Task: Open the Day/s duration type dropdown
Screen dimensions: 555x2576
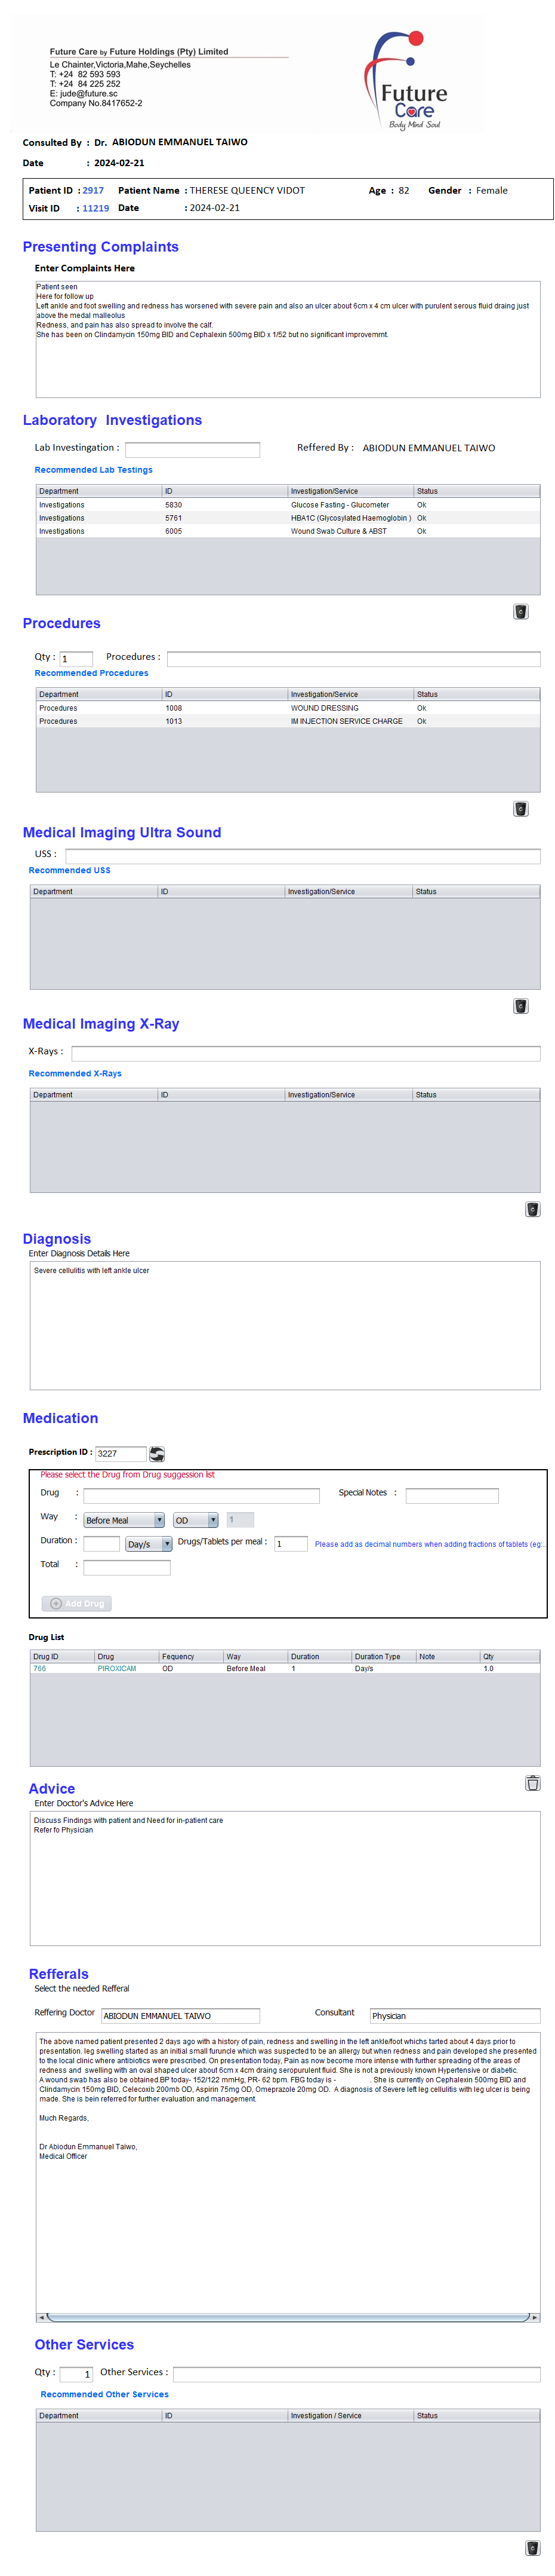Action: pos(149,1543)
